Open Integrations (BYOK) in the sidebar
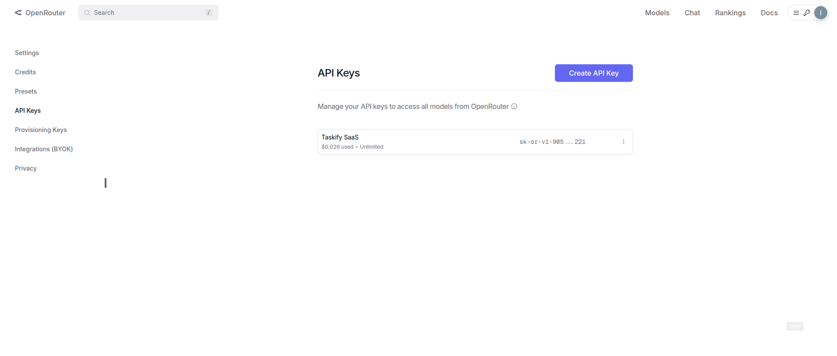This screenshot has height=356, width=837. click(44, 149)
